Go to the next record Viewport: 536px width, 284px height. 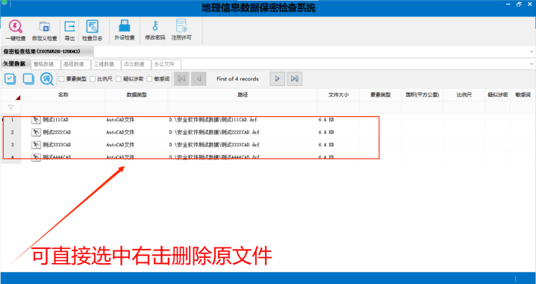pos(277,79)
